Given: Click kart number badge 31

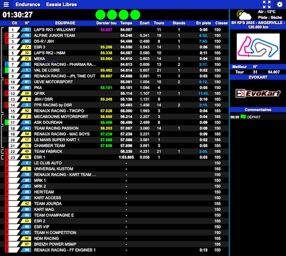Looking at the screenshot, I should pyautogui.click(x=26, y=30).
